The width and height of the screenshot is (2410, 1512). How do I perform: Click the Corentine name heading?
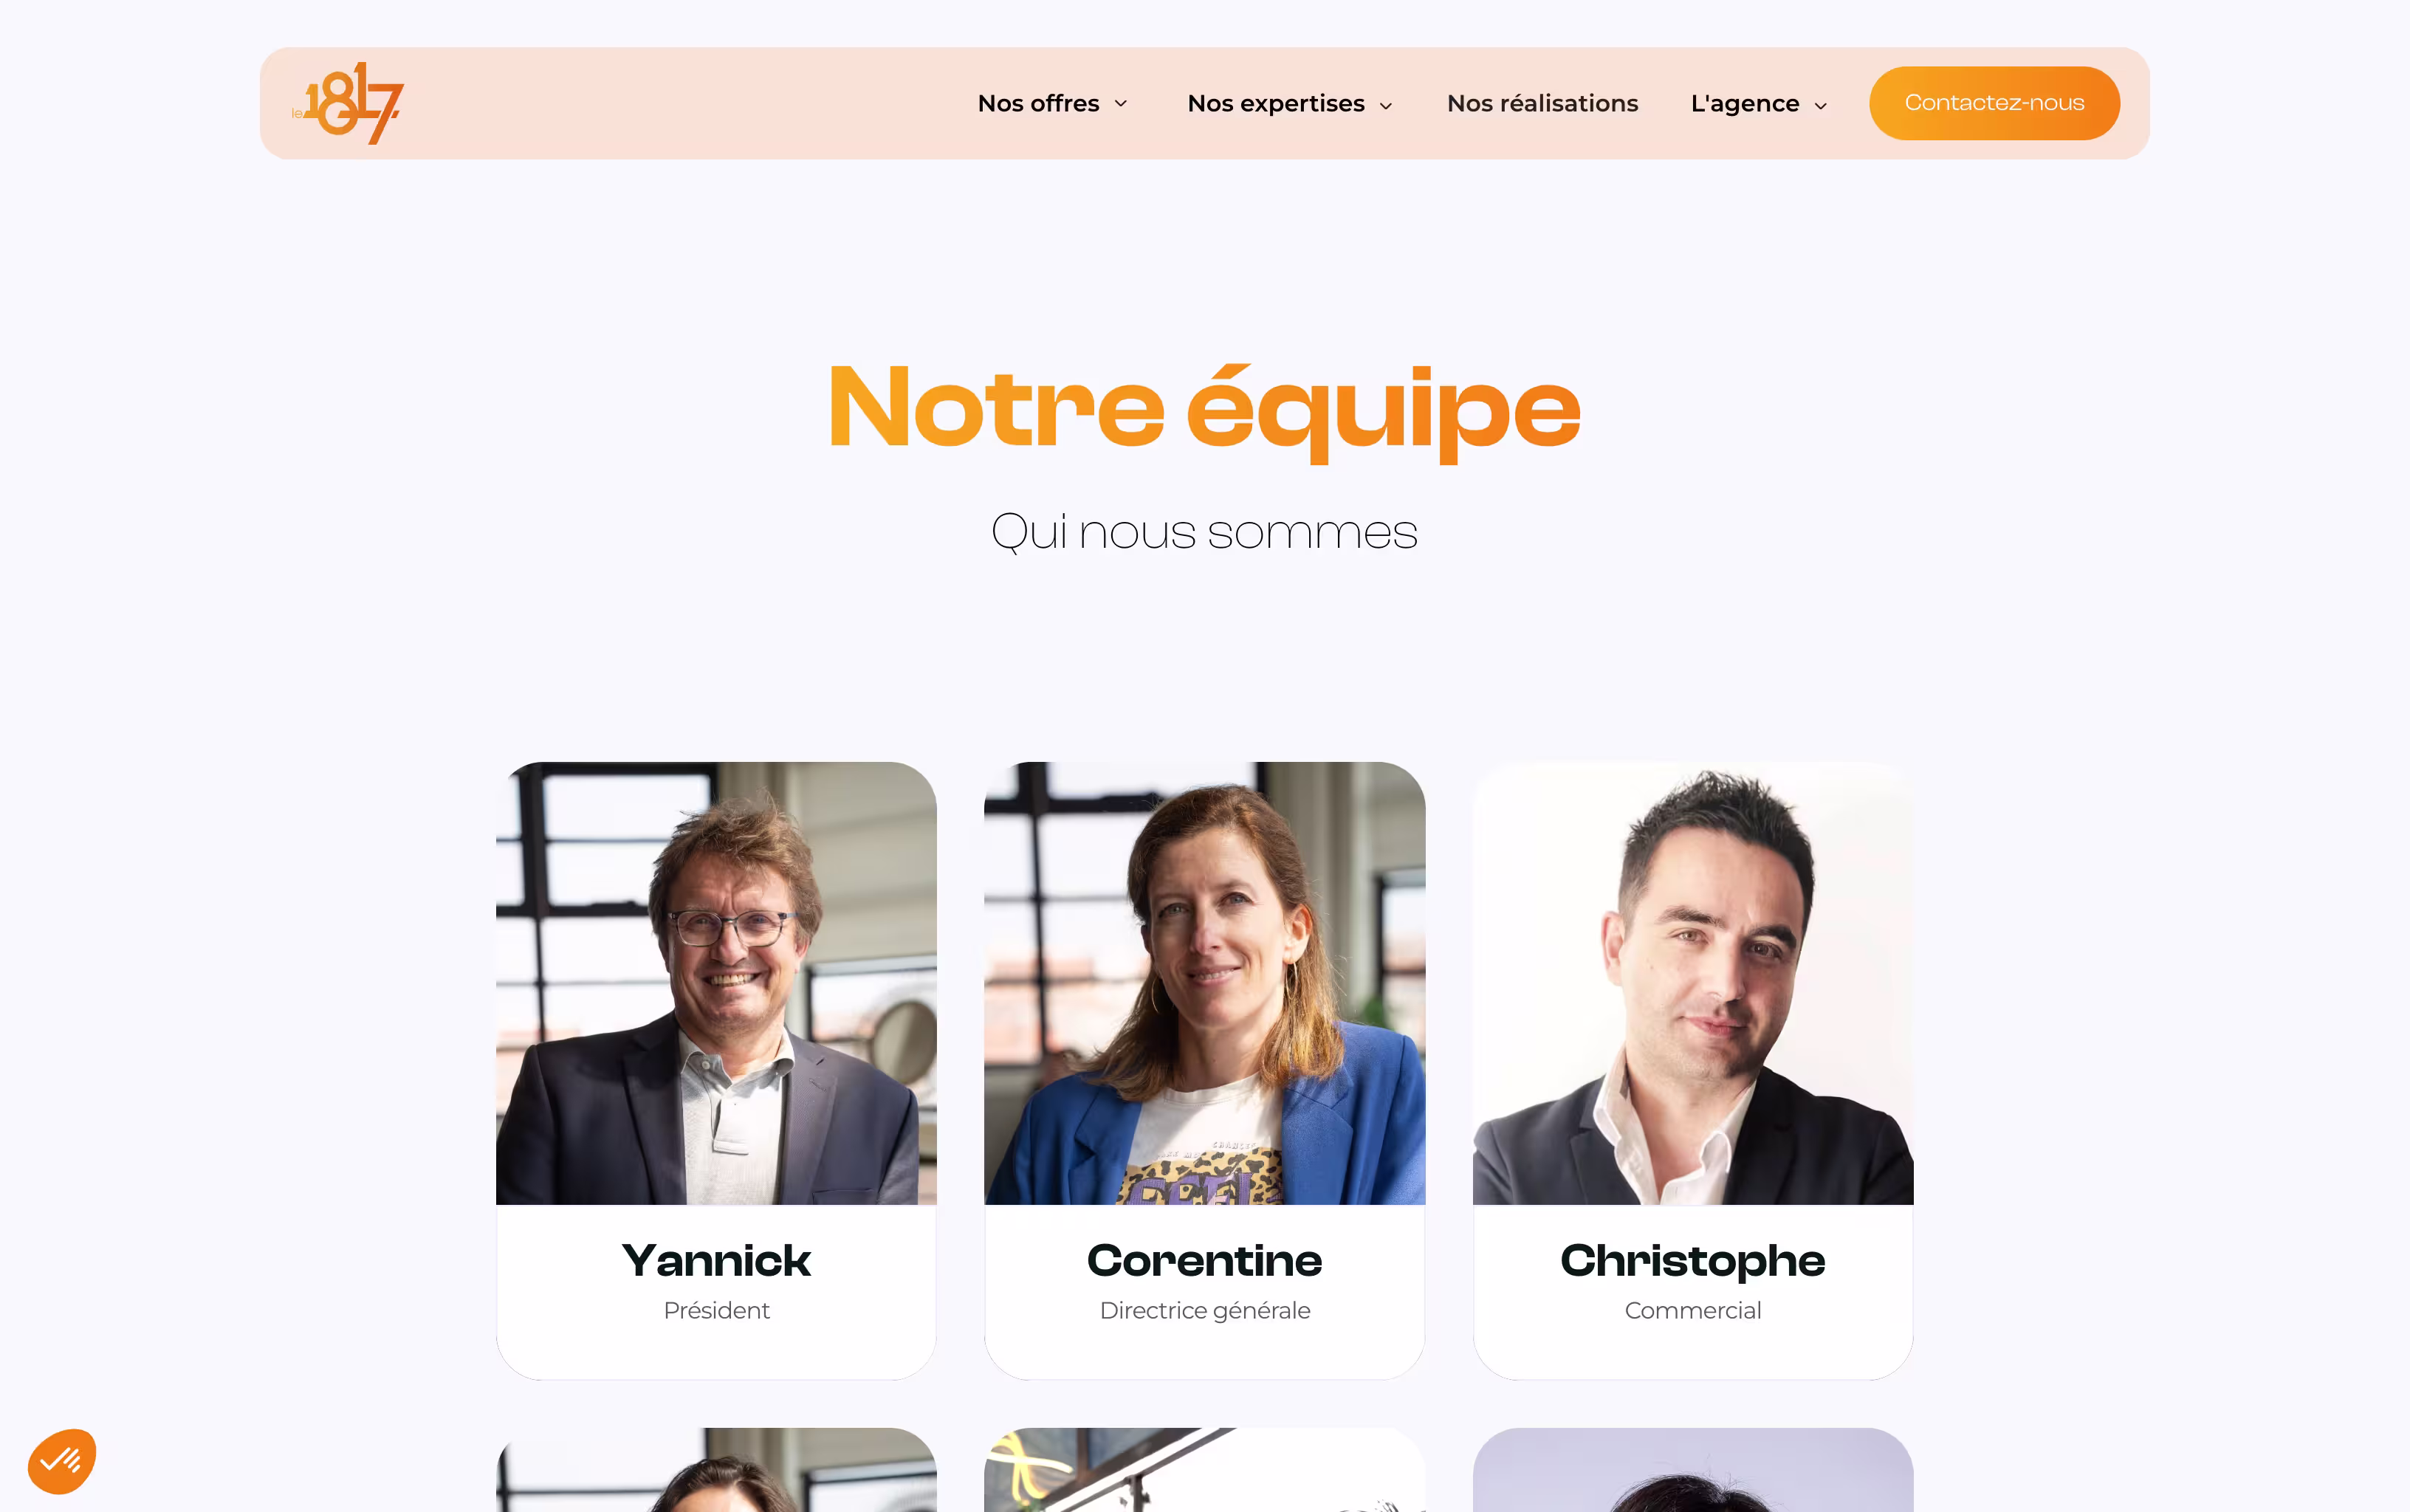1204,1260
